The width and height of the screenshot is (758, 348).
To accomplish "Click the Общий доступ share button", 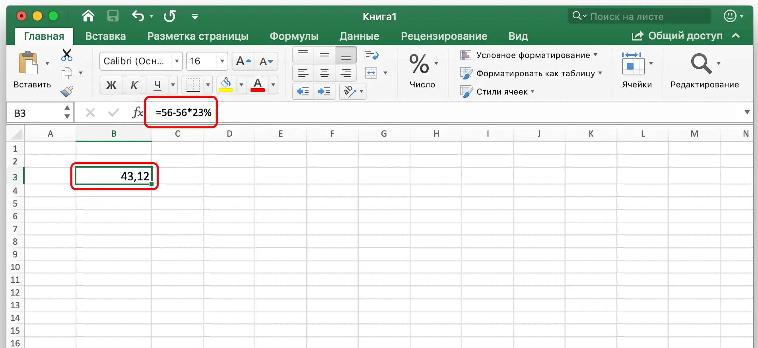I will (x=677, y=36).
